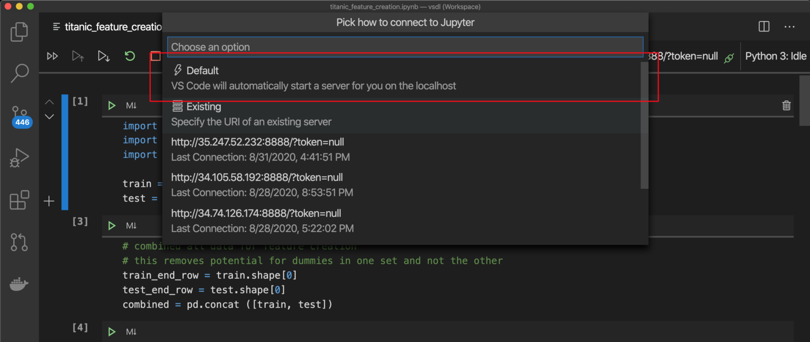Convert cell [4] to markdown
Screen dimensions: 810x342
[131, 332]
